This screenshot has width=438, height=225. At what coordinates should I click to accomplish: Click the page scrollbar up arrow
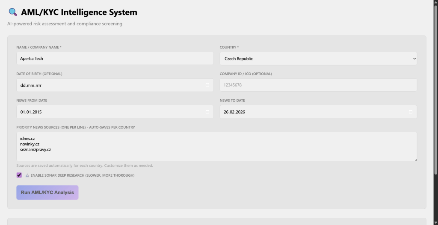point(435,3)
